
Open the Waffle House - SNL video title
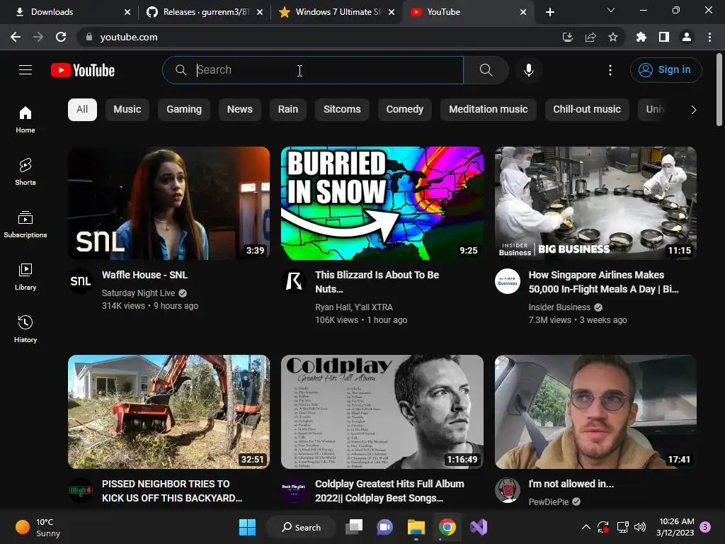(144, 275)
